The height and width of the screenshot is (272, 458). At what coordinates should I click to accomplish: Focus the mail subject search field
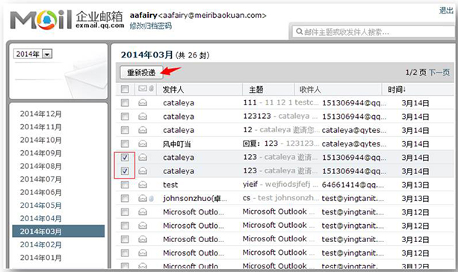[374, 31]
